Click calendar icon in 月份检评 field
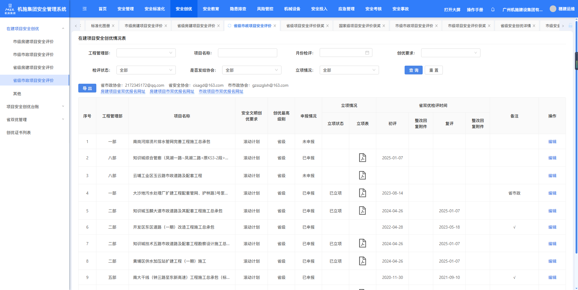 367,53
